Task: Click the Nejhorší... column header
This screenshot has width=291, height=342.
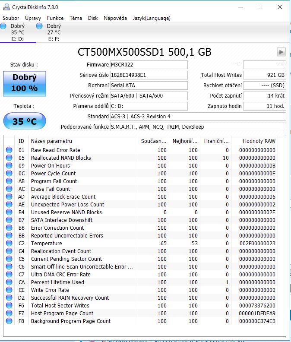Action: click(x=185, y=141)
